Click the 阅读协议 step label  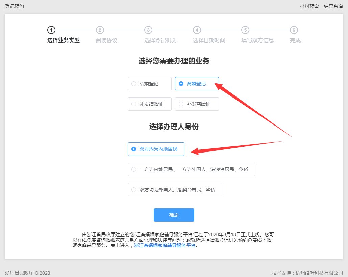[106, 40]
